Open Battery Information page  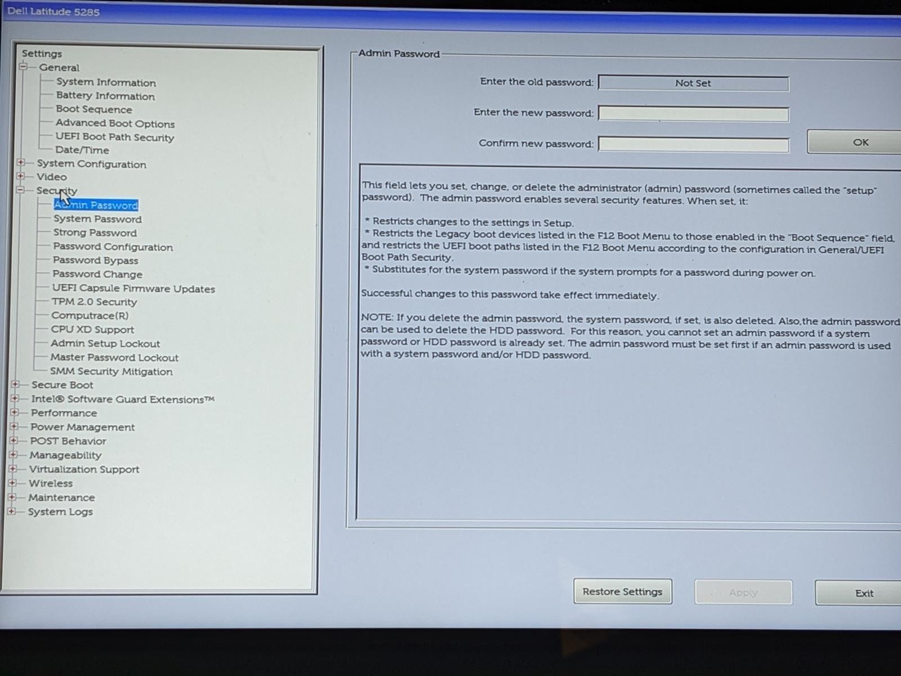pyautogui.click(x=105, y=96)
